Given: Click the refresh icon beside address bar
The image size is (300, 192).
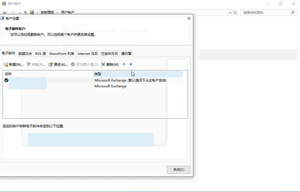Looking at the screenshot, I should 235,12.
